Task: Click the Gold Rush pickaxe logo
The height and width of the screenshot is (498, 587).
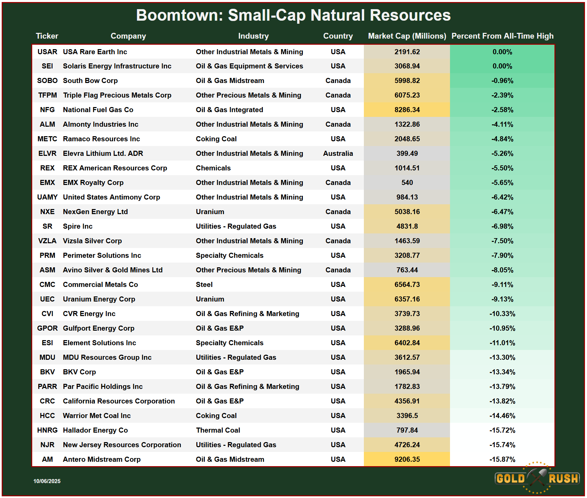Action: click(x=537, y=478)
